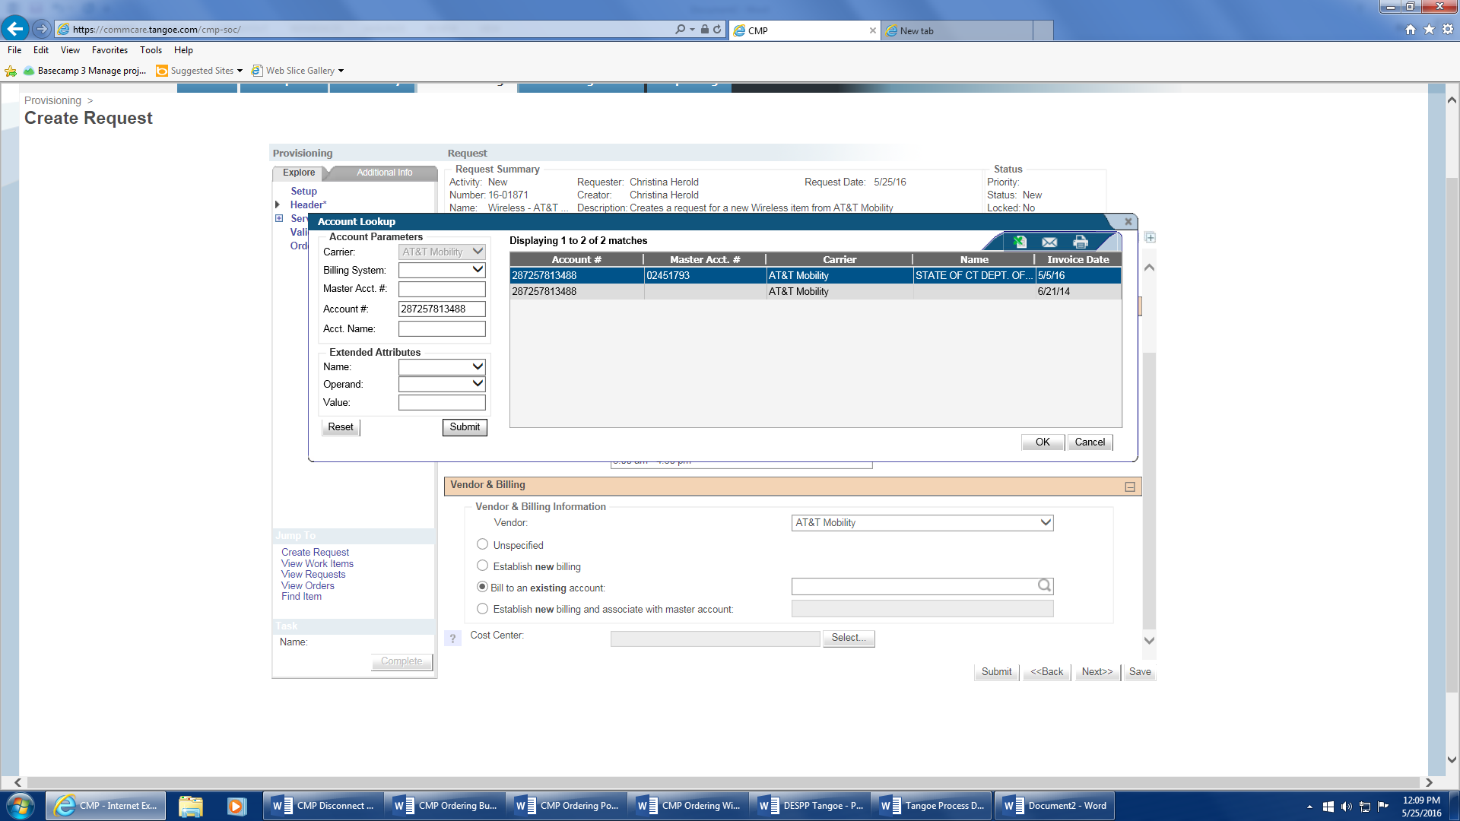The height and width of the screenshot is (821, 1460).
Task: Select the Unspecified radio button
Action: [482, 544]
